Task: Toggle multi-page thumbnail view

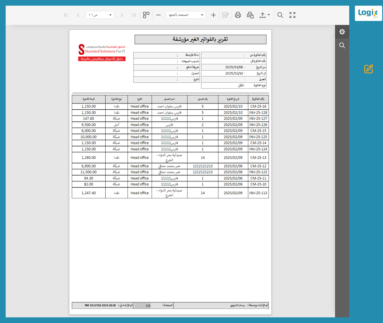Action: pyautogui.click(x=146, y=15)
